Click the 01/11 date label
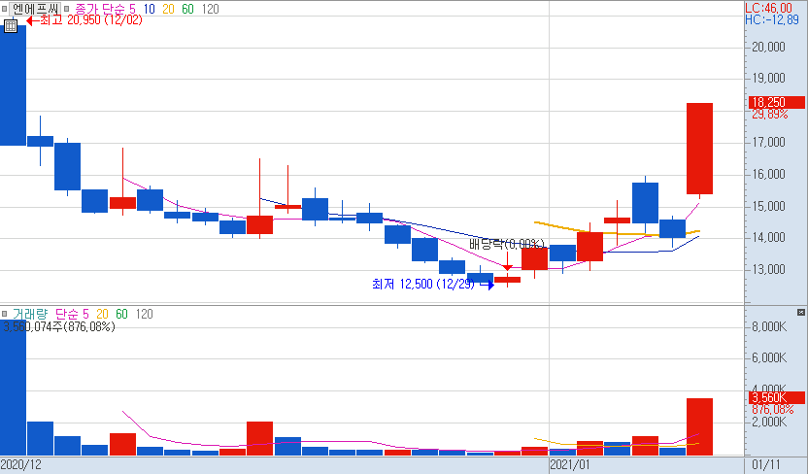Image resolution: width=808 pixels, height=474 pixels. click(x=765, y=464)
